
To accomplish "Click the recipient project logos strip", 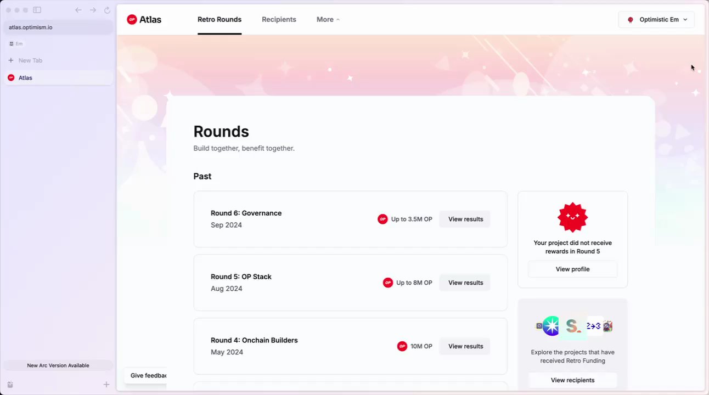I will [x=574, y=326].
